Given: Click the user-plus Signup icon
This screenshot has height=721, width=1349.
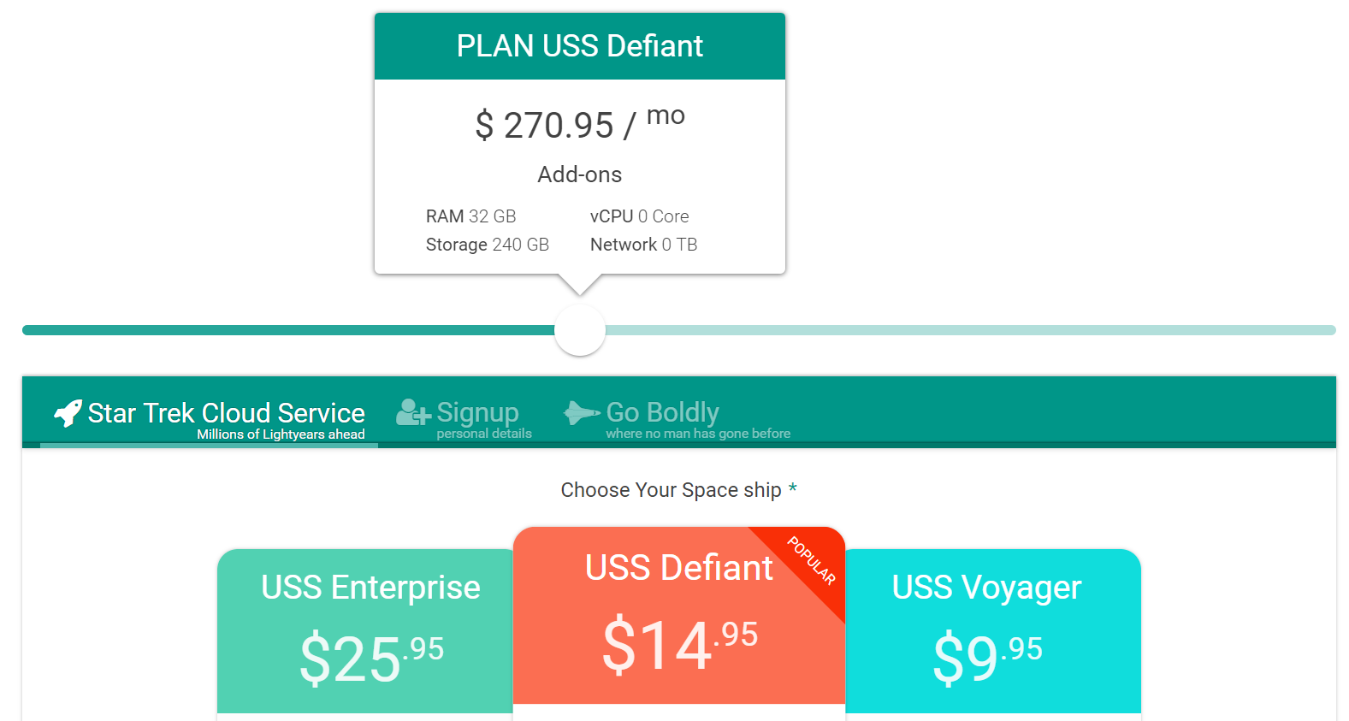Looking at the screenshot, I should 413,412.
